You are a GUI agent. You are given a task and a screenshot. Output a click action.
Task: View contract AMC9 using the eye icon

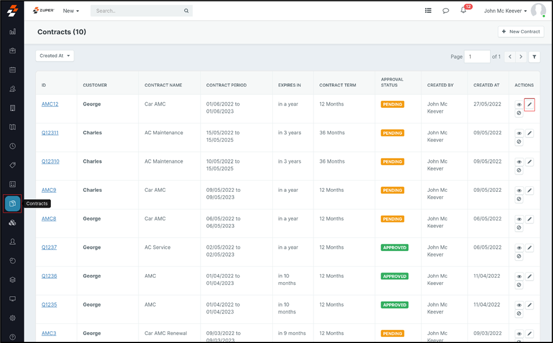pyautogui.click(x=519, y=191)
